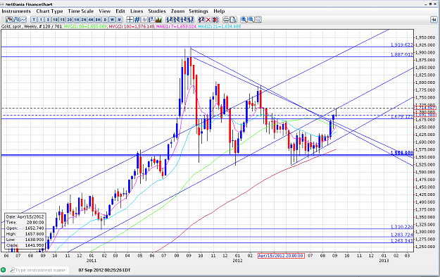Switch time scale to D (daily)
The image size is (440, 277).
(x=105, y=20)
